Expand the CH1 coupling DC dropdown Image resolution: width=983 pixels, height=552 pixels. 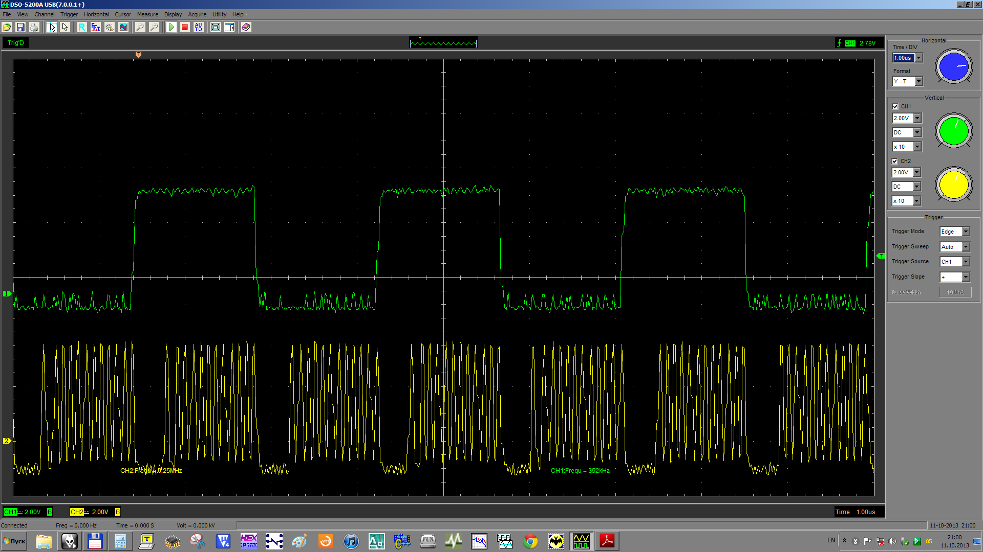click(x=917, y=132)
